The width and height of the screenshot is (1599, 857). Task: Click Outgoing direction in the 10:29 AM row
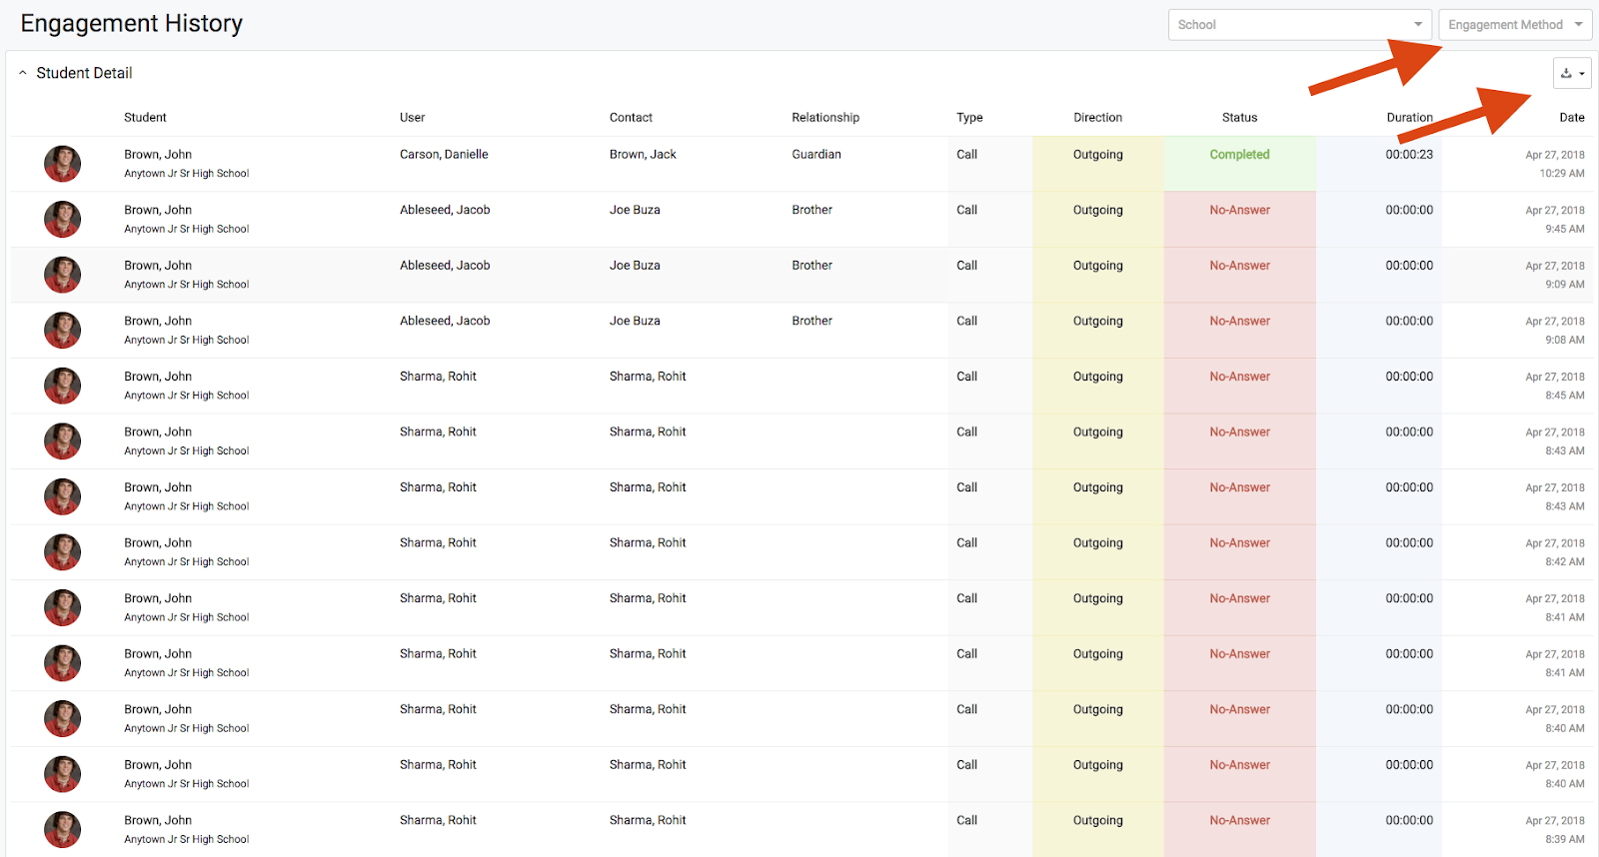(1097, 154)
